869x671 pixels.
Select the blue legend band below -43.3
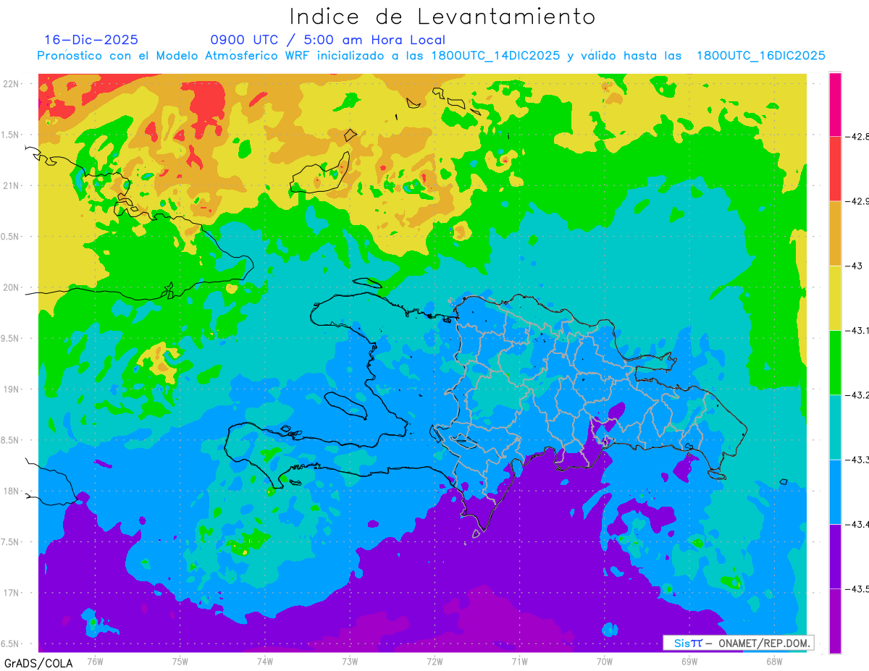pos(835,491)
